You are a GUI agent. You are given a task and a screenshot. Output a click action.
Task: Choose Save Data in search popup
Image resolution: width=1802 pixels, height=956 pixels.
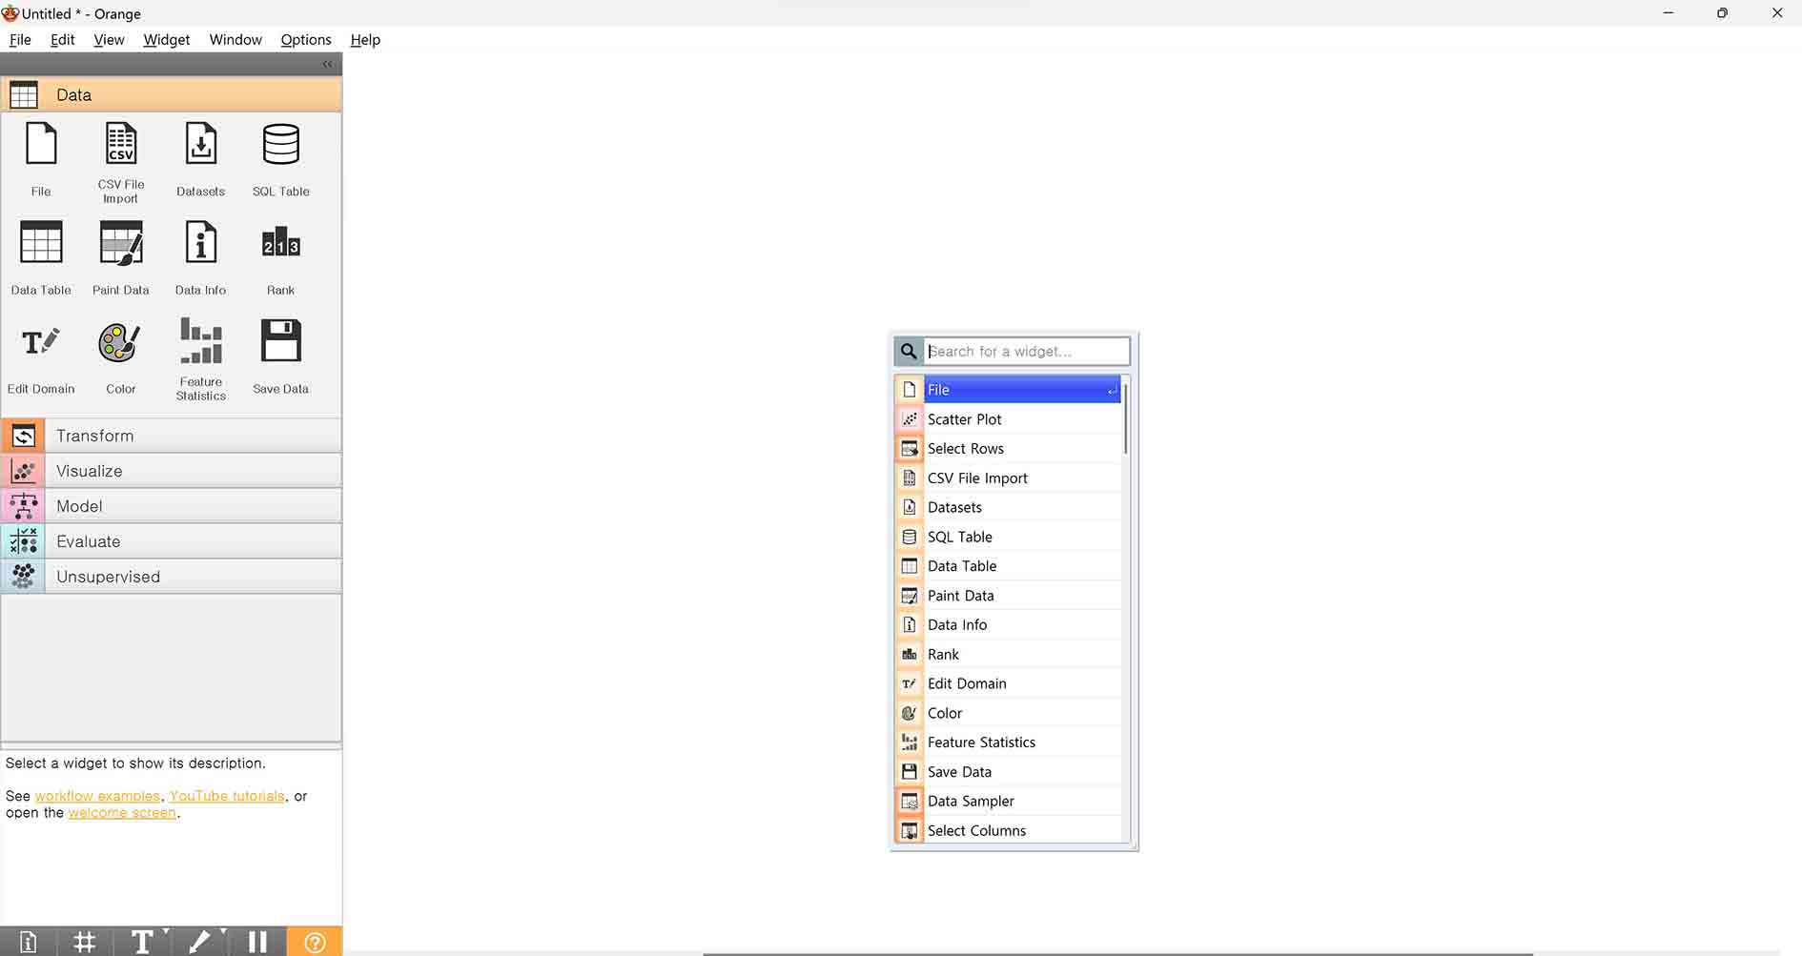point(1009,771)
